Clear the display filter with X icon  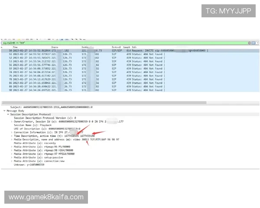point(250,43)
